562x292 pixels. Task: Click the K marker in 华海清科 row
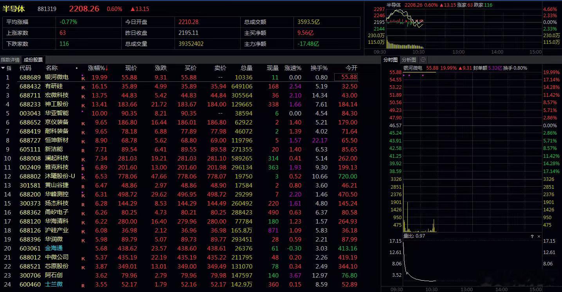83,222
